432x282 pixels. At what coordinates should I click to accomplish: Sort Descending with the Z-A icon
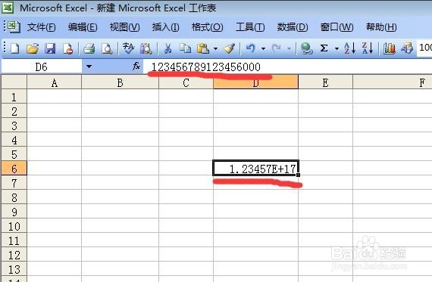point(368,48)
